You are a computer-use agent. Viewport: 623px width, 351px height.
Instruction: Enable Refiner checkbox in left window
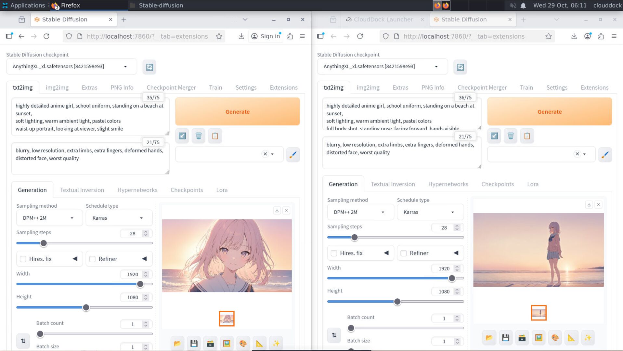(x=93, y=259)
